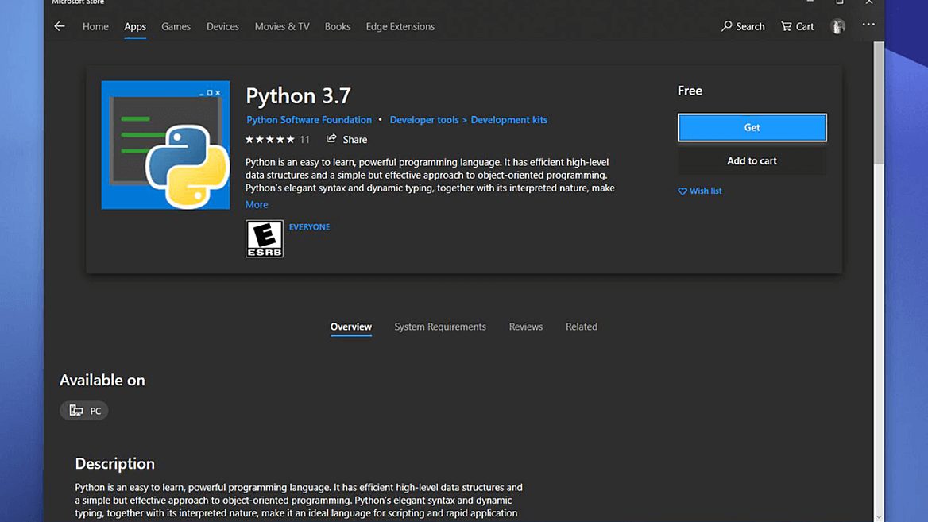
Task: Select the Overview tab
Action: point(351,327)
